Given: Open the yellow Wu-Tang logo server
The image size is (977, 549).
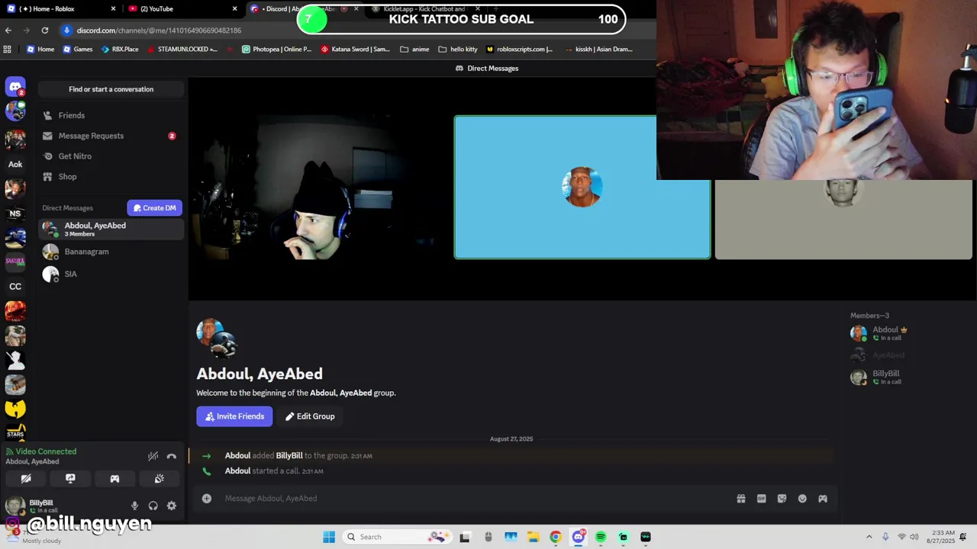Looking at the screenshot, I should [15, 409].
